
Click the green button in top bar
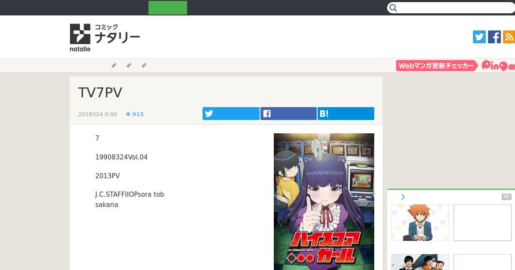(168, 8)
